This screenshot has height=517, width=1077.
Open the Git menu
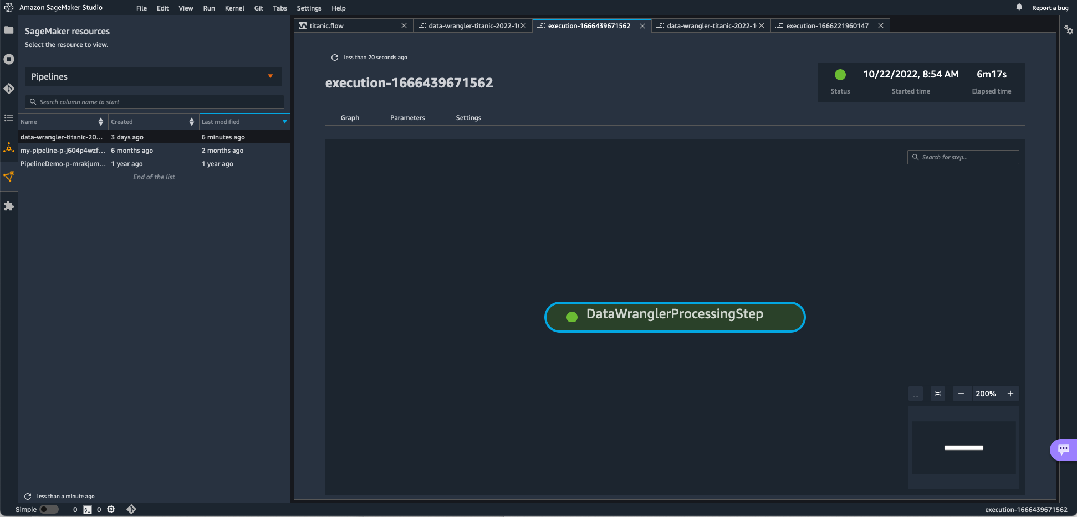(259, 8)
